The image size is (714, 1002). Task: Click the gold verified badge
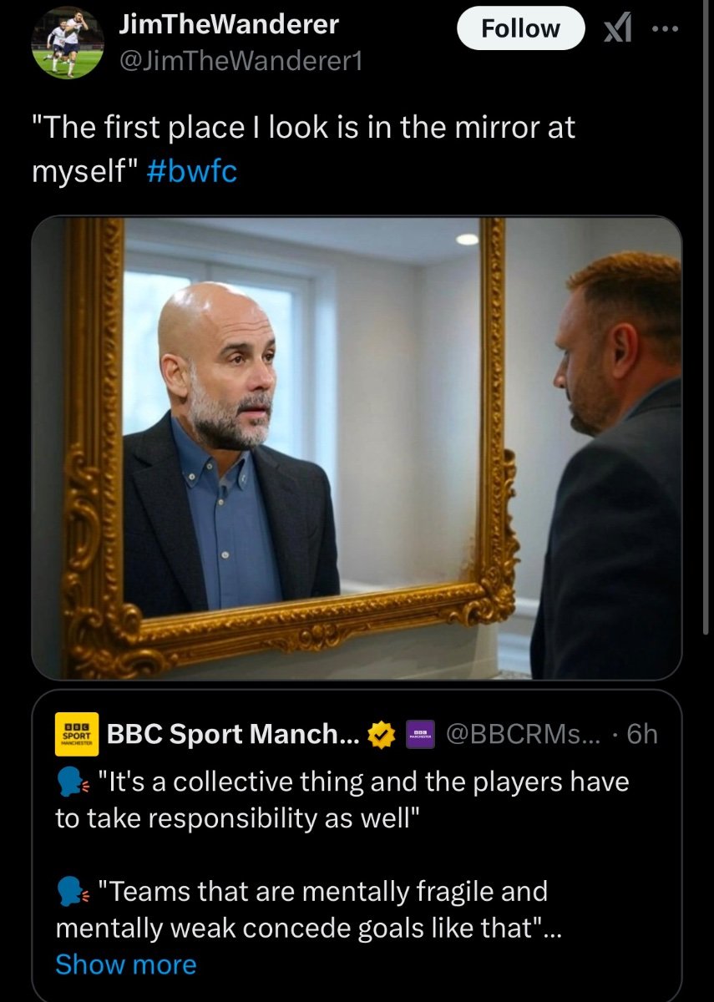click(382, 735)
